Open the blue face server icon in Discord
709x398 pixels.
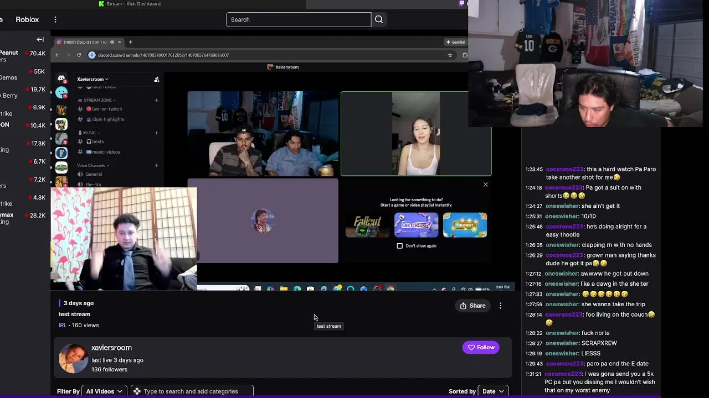coord(61,92)
